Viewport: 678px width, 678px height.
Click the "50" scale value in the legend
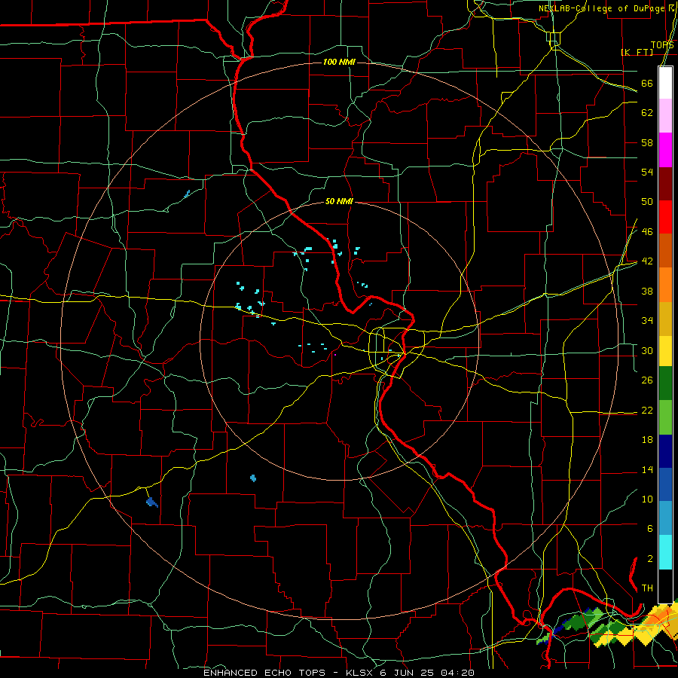[x=647, y=202]
